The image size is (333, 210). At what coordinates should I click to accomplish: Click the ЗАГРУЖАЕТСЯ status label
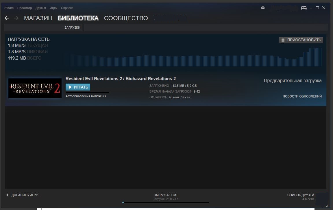165,195
